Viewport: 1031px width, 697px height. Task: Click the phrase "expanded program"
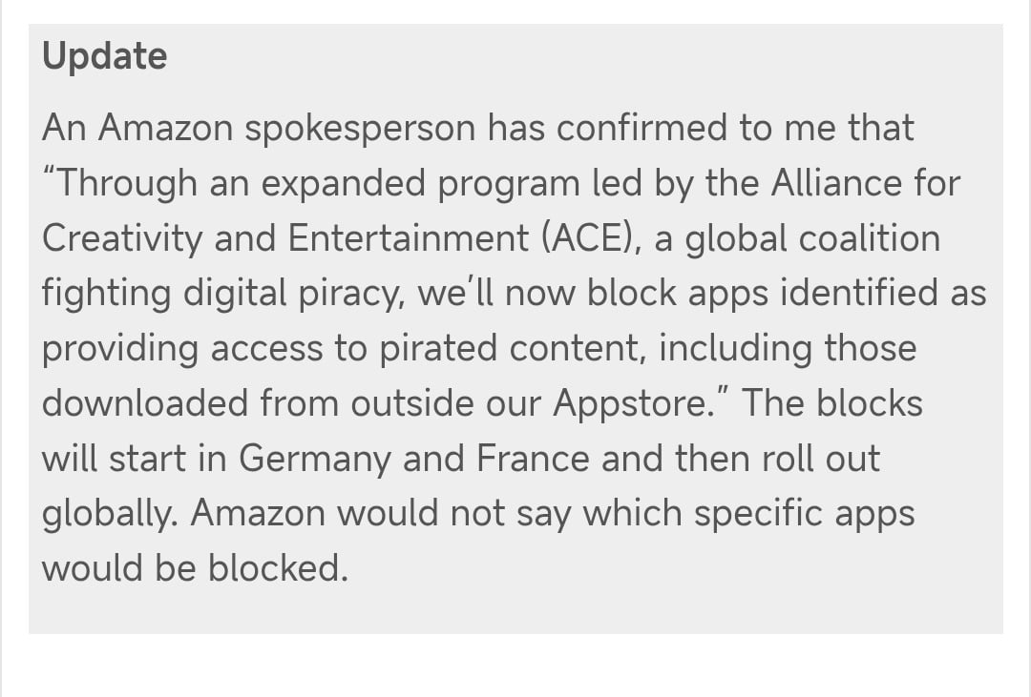(x=421, y=183)
